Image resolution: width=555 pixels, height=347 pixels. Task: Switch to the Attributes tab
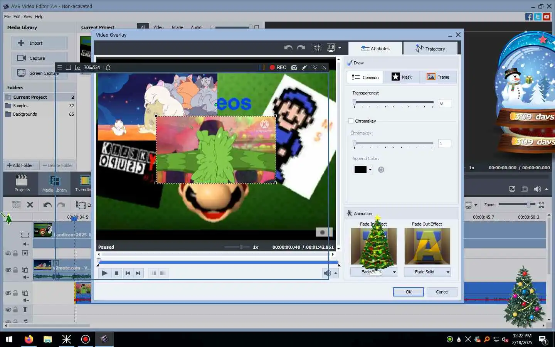click(x=375, y=49)
